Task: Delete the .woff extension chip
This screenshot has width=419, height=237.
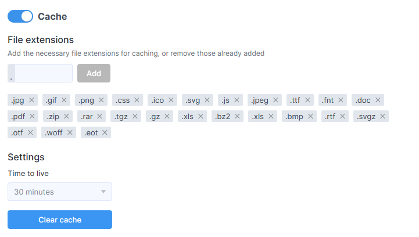Action: pos(70,132)
